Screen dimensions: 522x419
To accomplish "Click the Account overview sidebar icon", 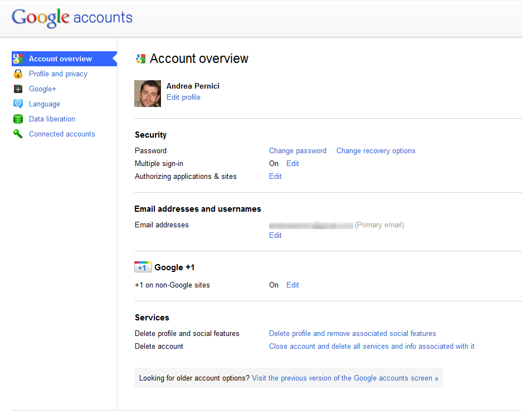I will 18,59.
